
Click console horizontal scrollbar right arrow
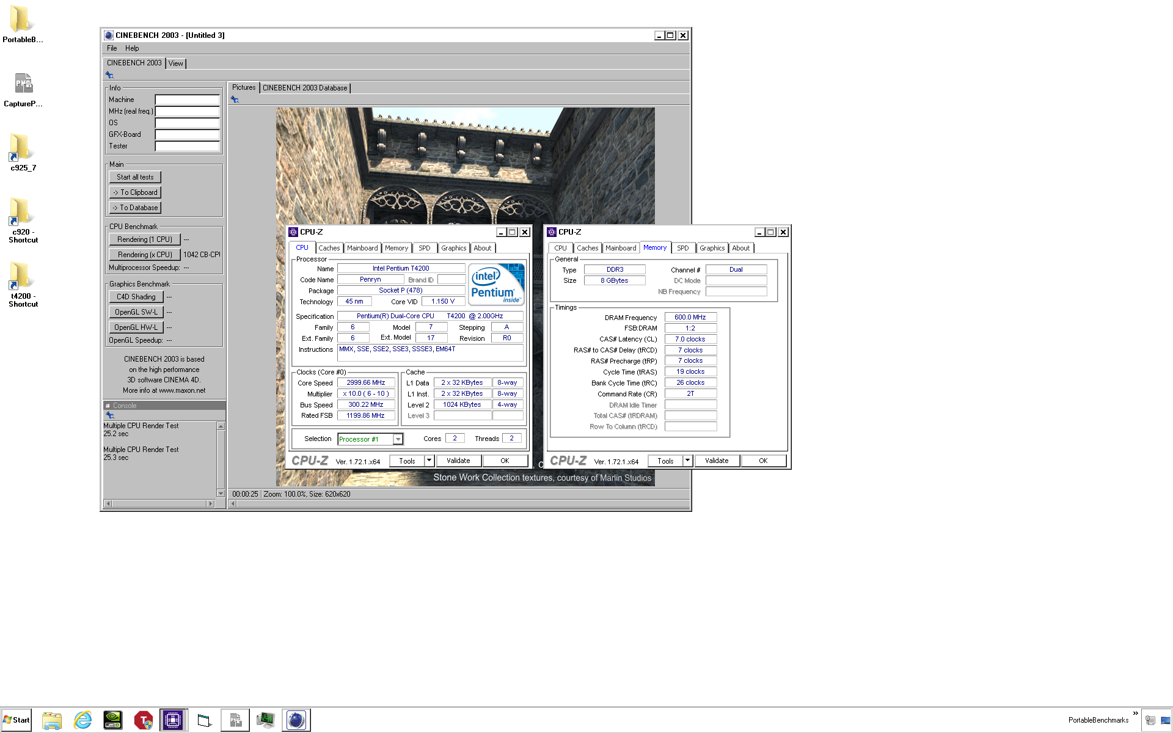(x=211, y=504)
